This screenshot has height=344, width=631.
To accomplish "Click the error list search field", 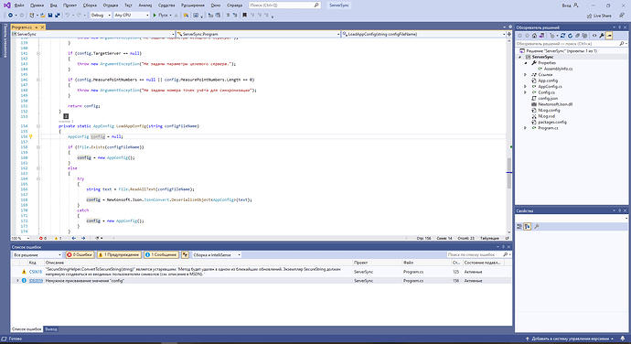I will point(478,254).
